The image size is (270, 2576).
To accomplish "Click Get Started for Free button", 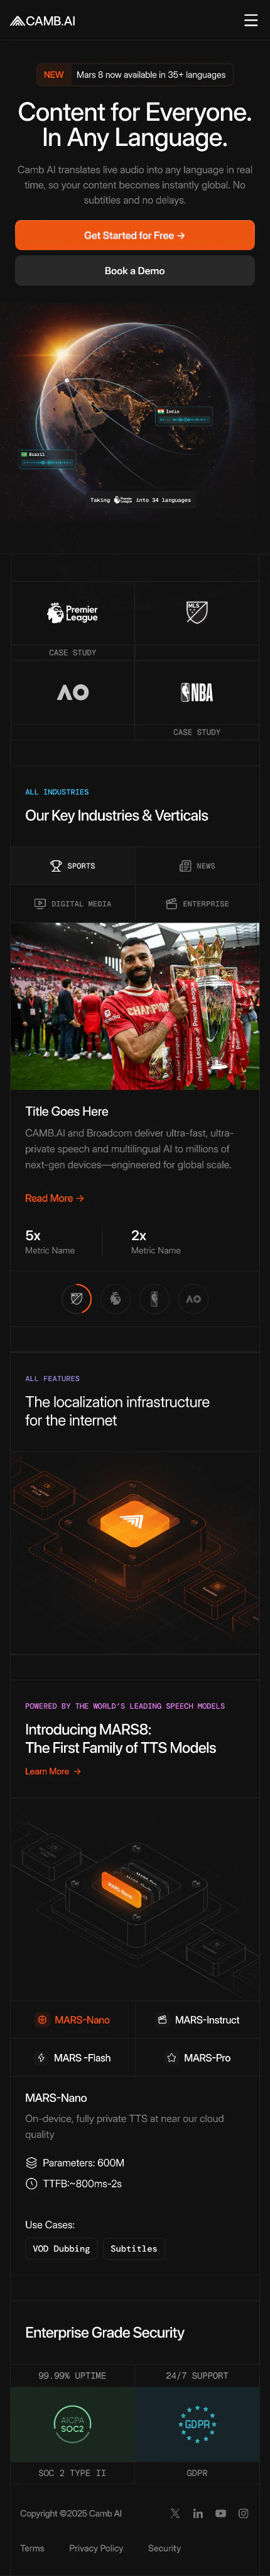I will tap(135, 235).
